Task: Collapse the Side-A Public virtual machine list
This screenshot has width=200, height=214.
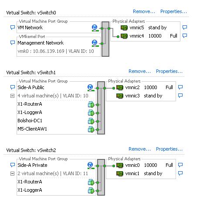Action: coord(13,96)
